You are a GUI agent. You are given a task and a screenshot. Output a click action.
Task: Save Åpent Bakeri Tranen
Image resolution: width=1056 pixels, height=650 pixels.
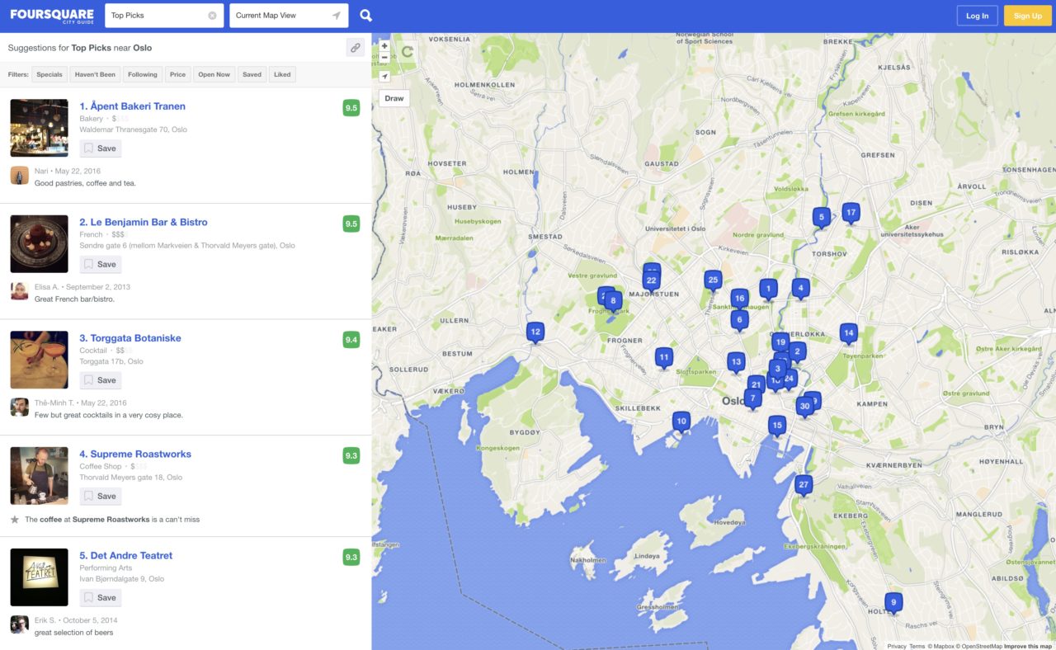point(101,148)
